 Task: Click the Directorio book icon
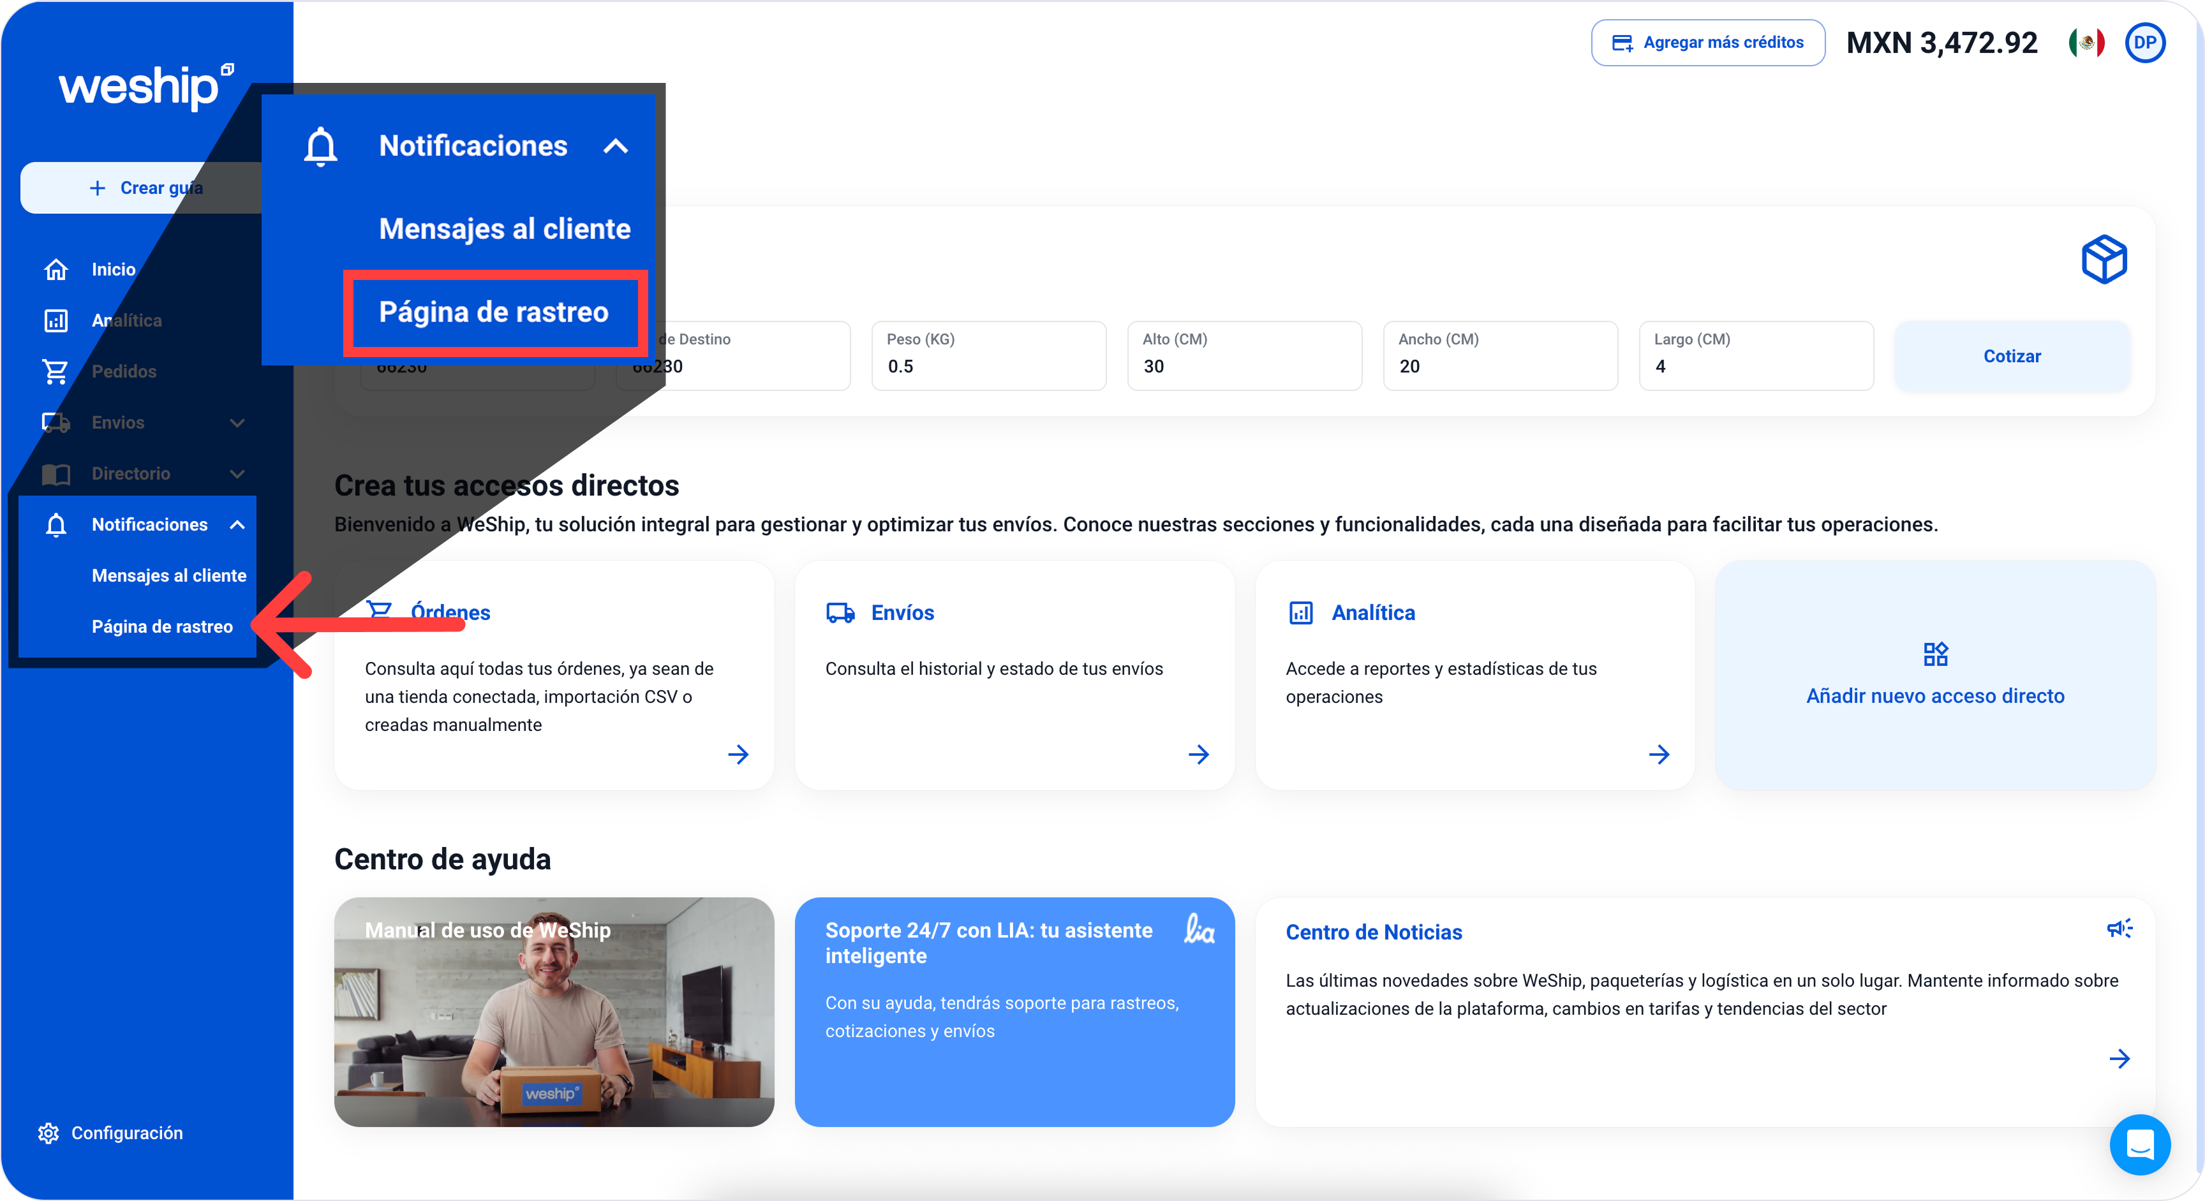pyautogui.click(x=56, y=474)
